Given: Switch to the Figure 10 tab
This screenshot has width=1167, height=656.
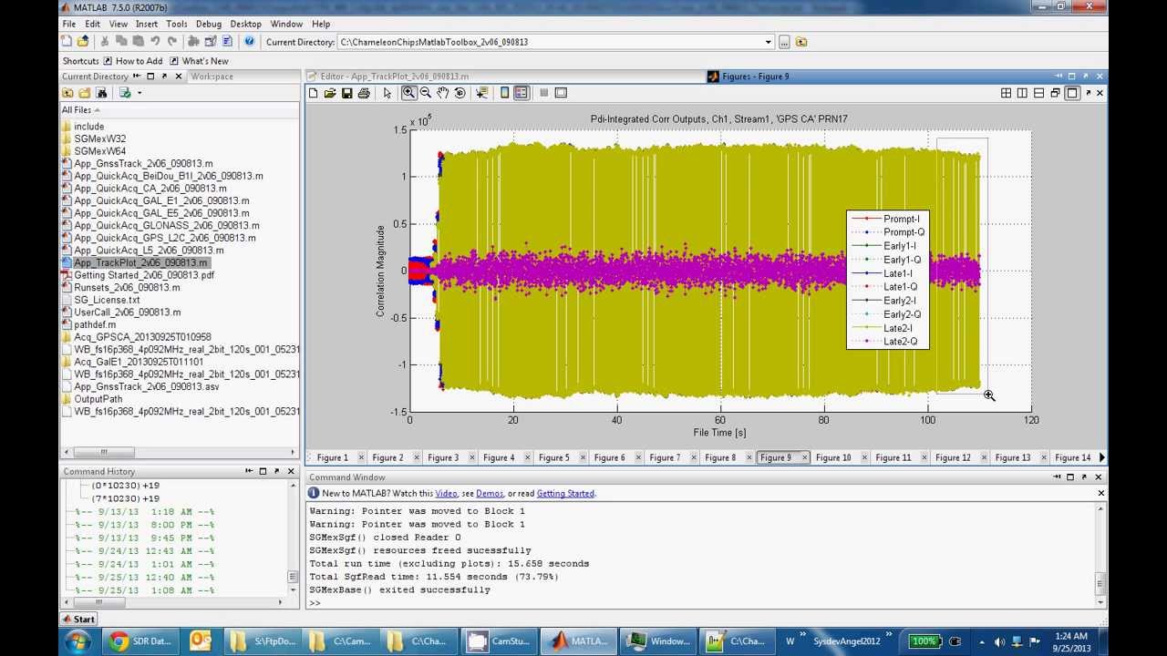Looking at the screenshot, I should click(832, 457).
